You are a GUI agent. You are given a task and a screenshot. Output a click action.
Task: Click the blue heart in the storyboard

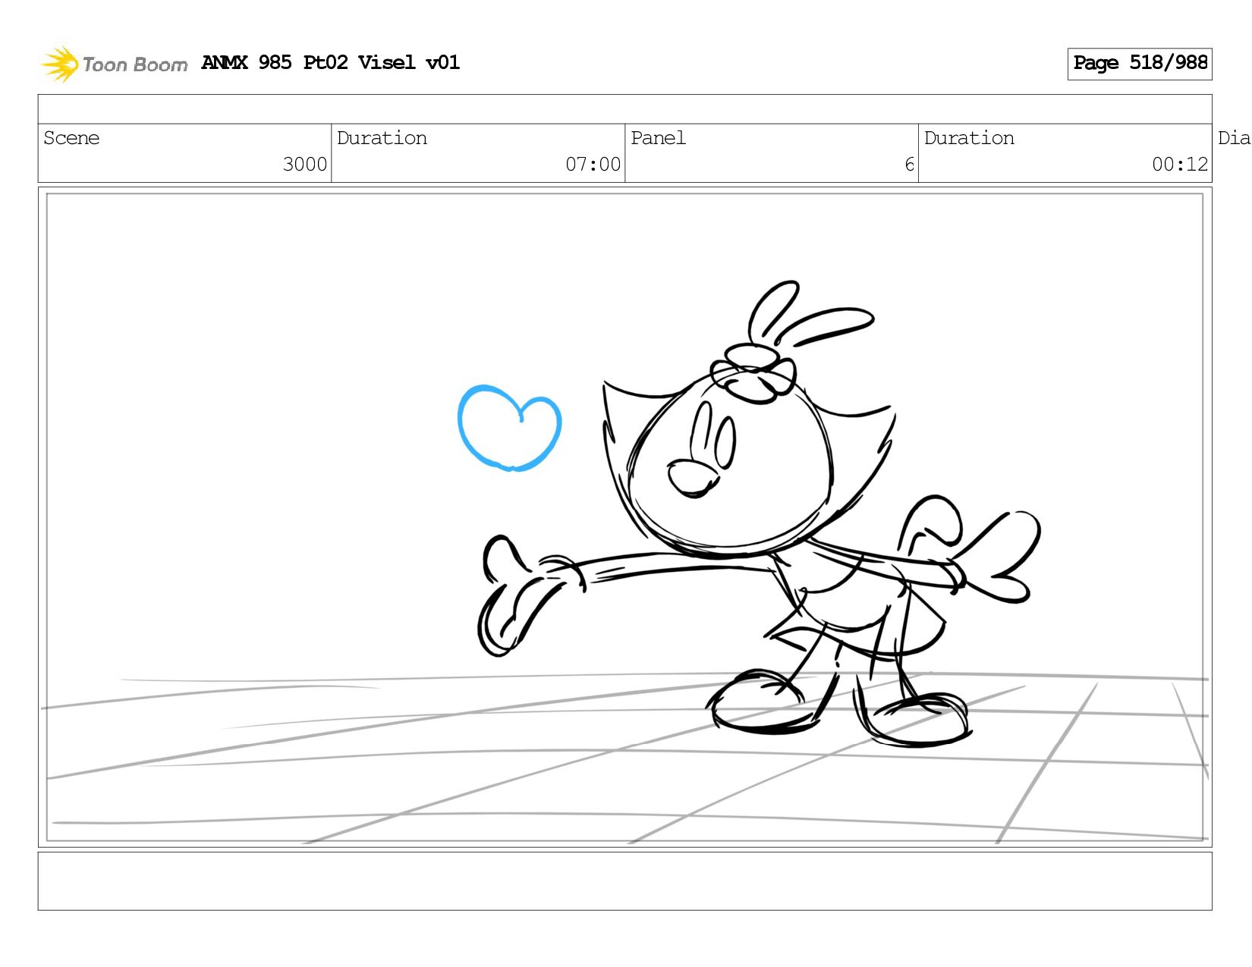click(x=509, y=429)
